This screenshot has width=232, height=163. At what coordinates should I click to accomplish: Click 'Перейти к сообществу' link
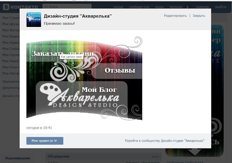click(x=165, y=140)
